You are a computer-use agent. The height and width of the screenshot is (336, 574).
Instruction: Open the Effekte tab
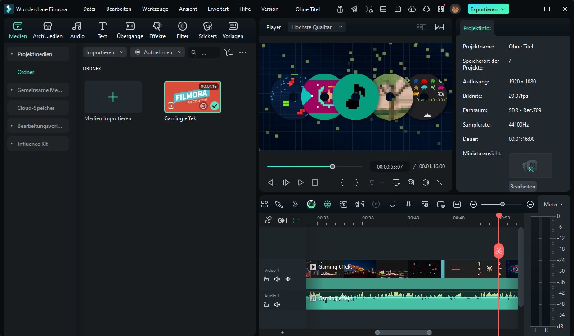click(157, 30)
